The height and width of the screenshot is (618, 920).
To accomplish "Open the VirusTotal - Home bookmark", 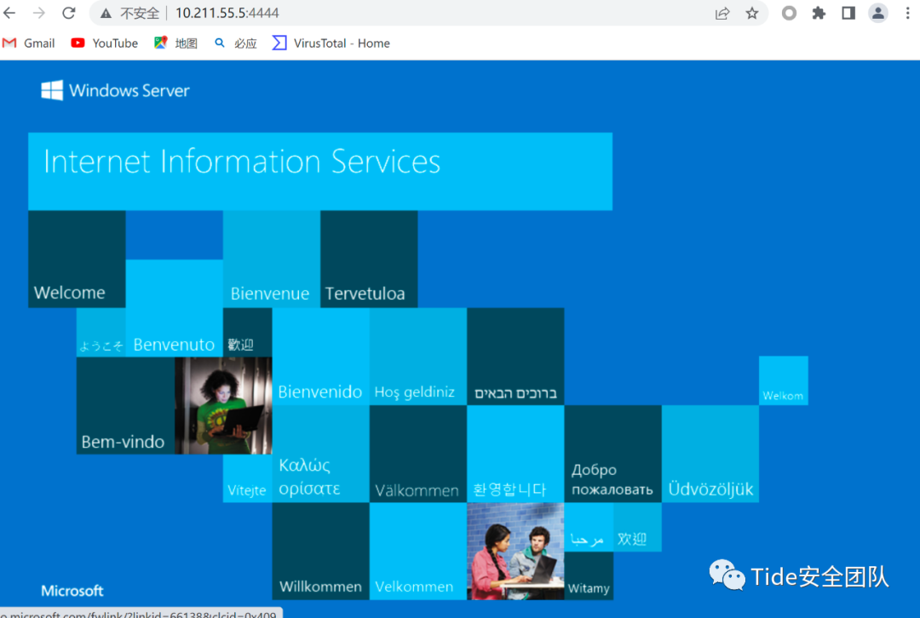I will coord(331,43).
